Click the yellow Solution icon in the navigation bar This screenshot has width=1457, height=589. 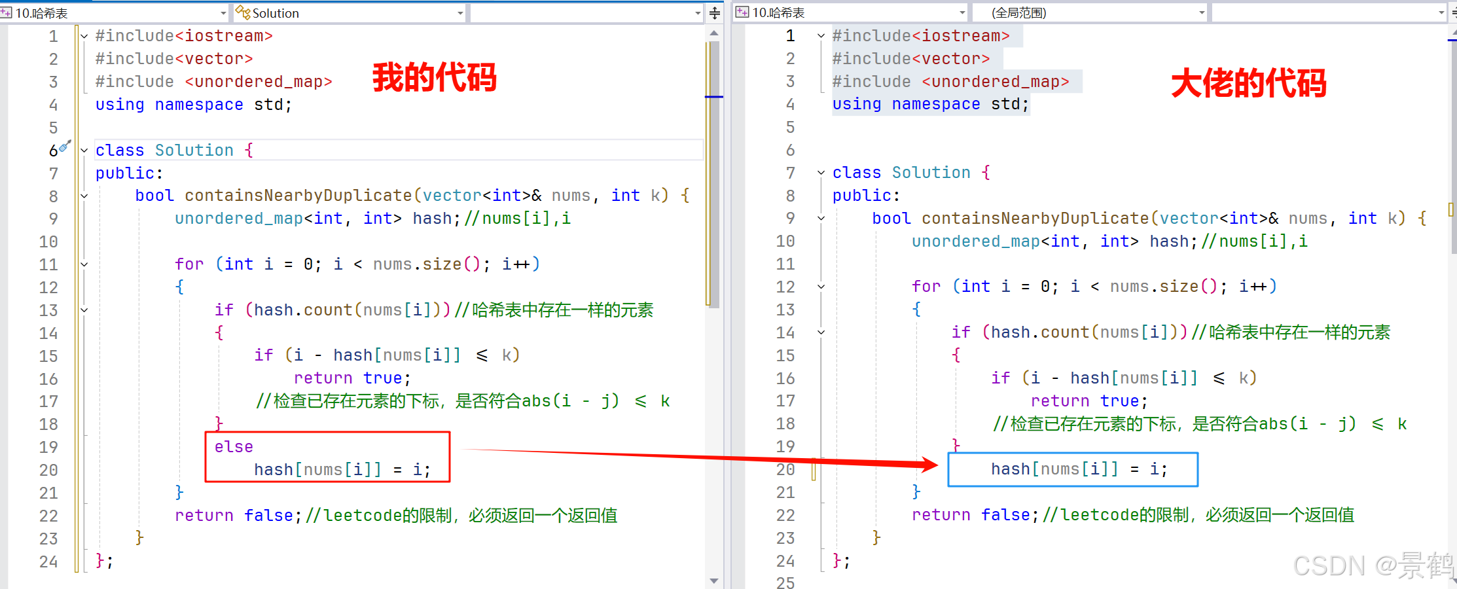coord(242,12)
